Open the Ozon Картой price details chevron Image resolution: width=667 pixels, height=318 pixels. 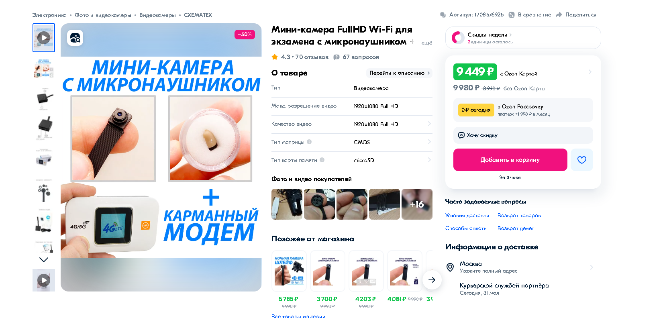(x=589, y=72)
